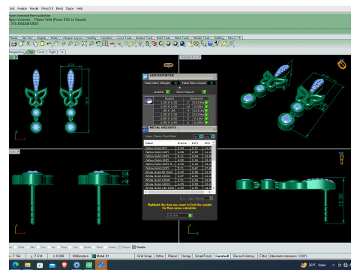The image size is (360, 270).
Task: Click the metal list vertical scrollbar
Action: coord(213,165)
